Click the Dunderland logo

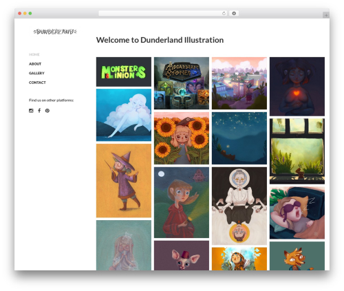click(55, 32)
